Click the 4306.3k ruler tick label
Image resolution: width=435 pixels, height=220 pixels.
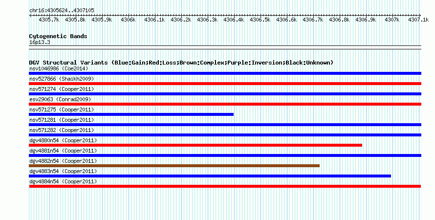coord(207,20)
